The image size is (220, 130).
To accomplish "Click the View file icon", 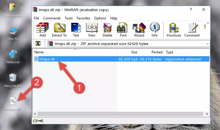I will pyautogui.click(x=92, y=30).
